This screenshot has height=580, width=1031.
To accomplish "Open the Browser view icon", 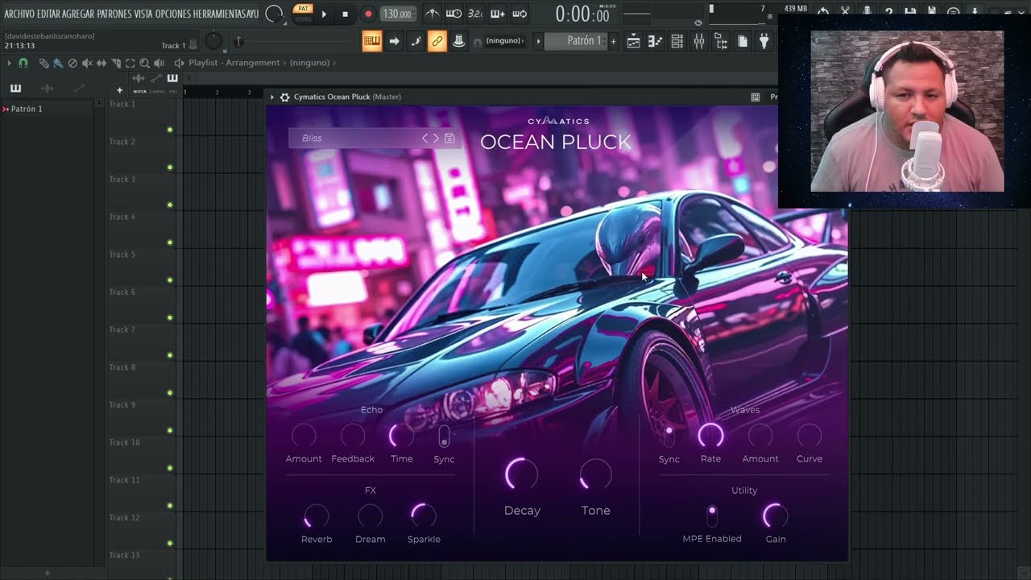I will [x=721, y=41].
